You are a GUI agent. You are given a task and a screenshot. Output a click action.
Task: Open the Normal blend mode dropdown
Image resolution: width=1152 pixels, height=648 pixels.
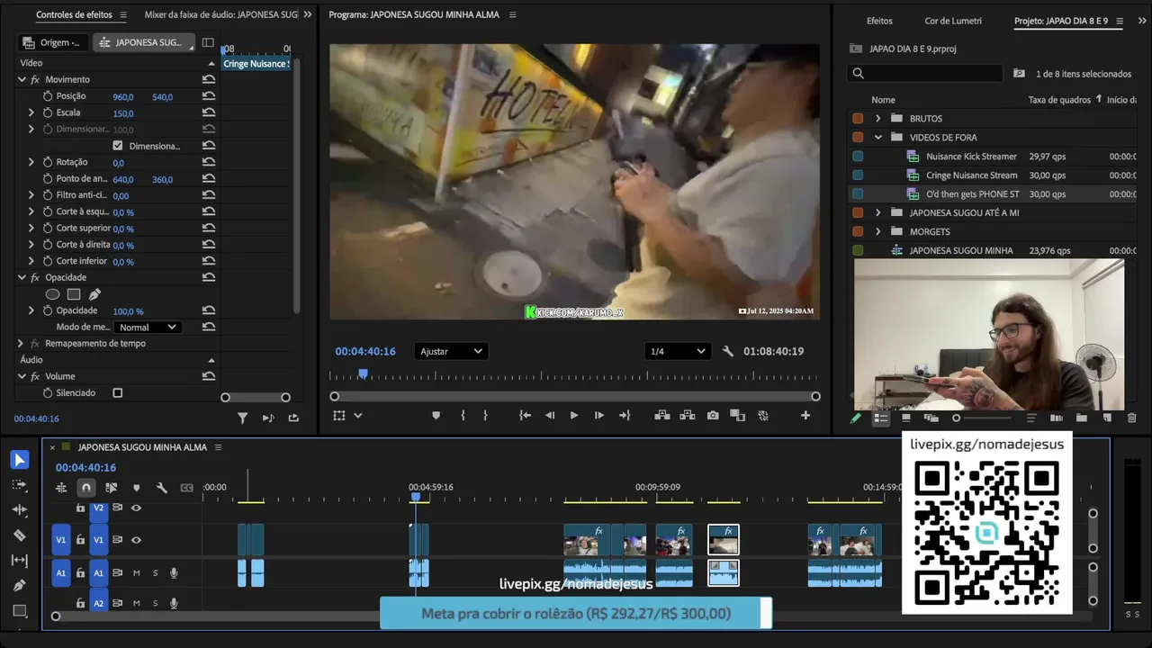click(148, 328)
